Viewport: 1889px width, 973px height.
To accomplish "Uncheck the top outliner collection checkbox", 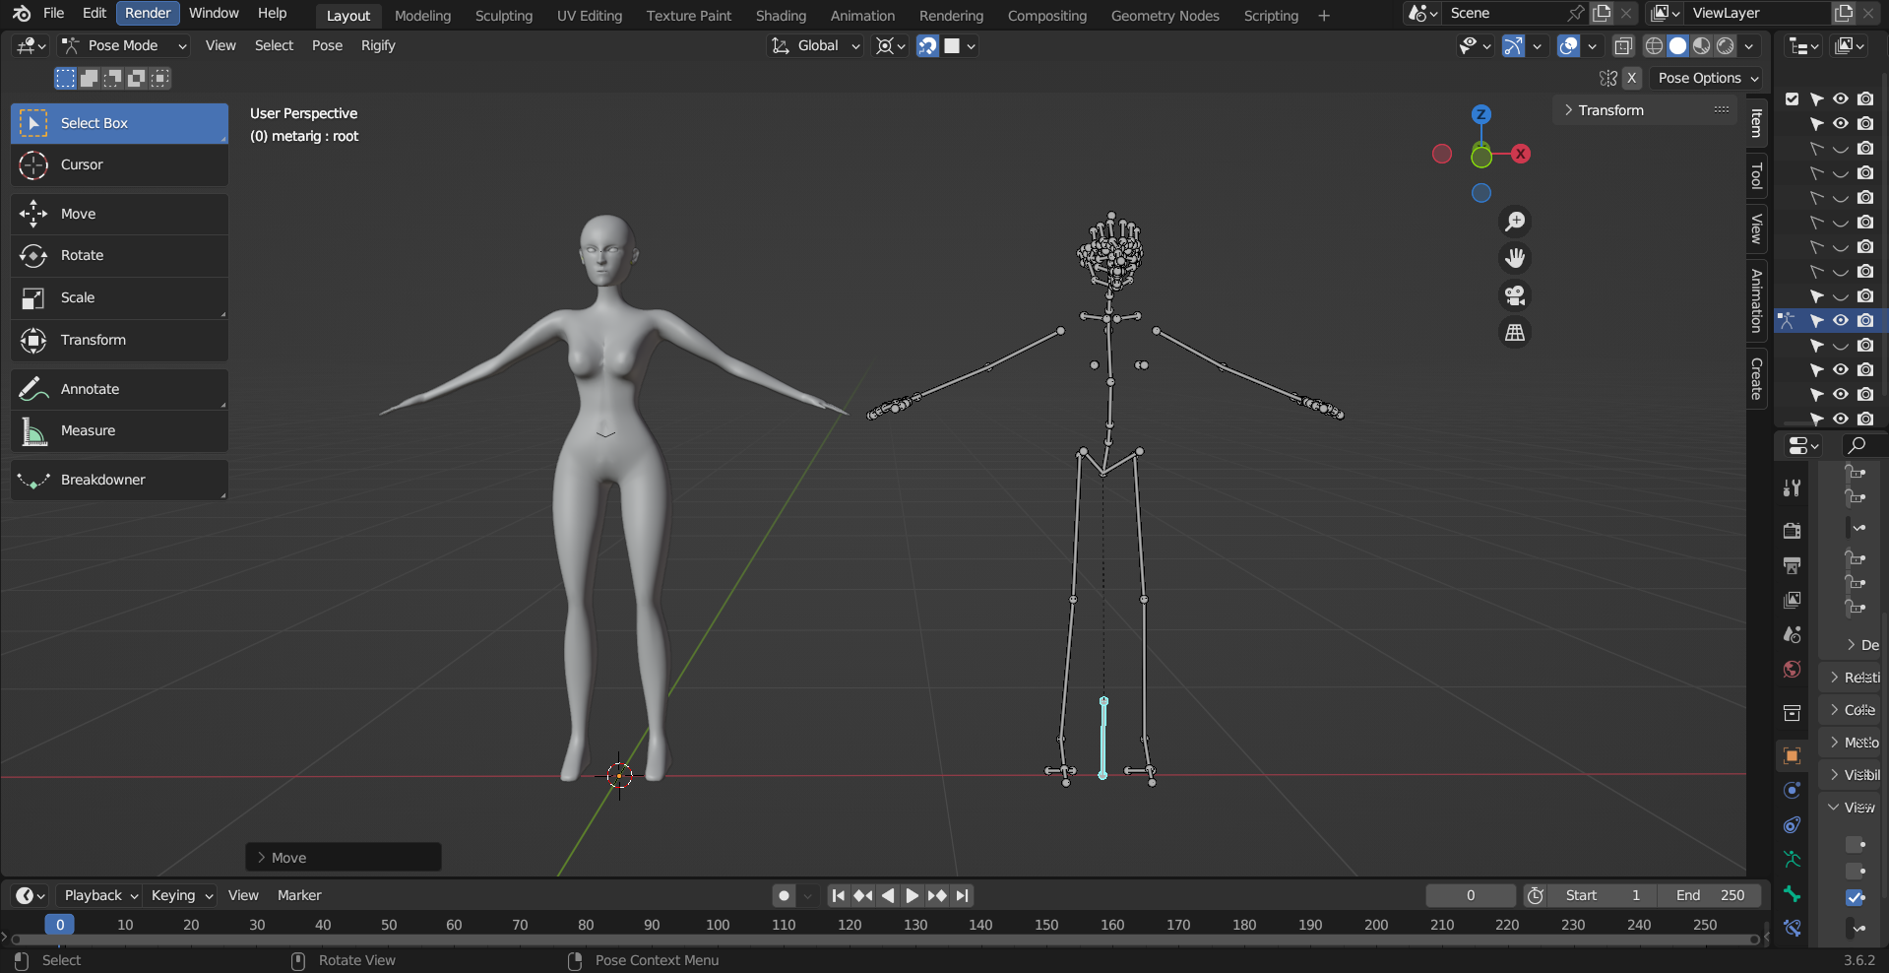I will coord(1792,98).
